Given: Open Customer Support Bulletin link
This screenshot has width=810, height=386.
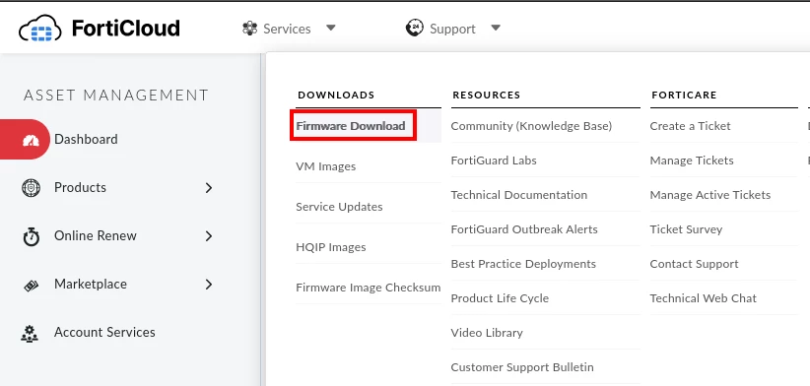Looking at the screenshot, I should tap(522, 367).
